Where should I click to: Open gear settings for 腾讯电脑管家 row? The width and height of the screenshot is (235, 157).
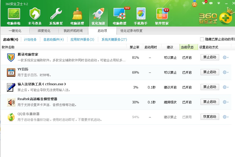(x=225, y=57)
